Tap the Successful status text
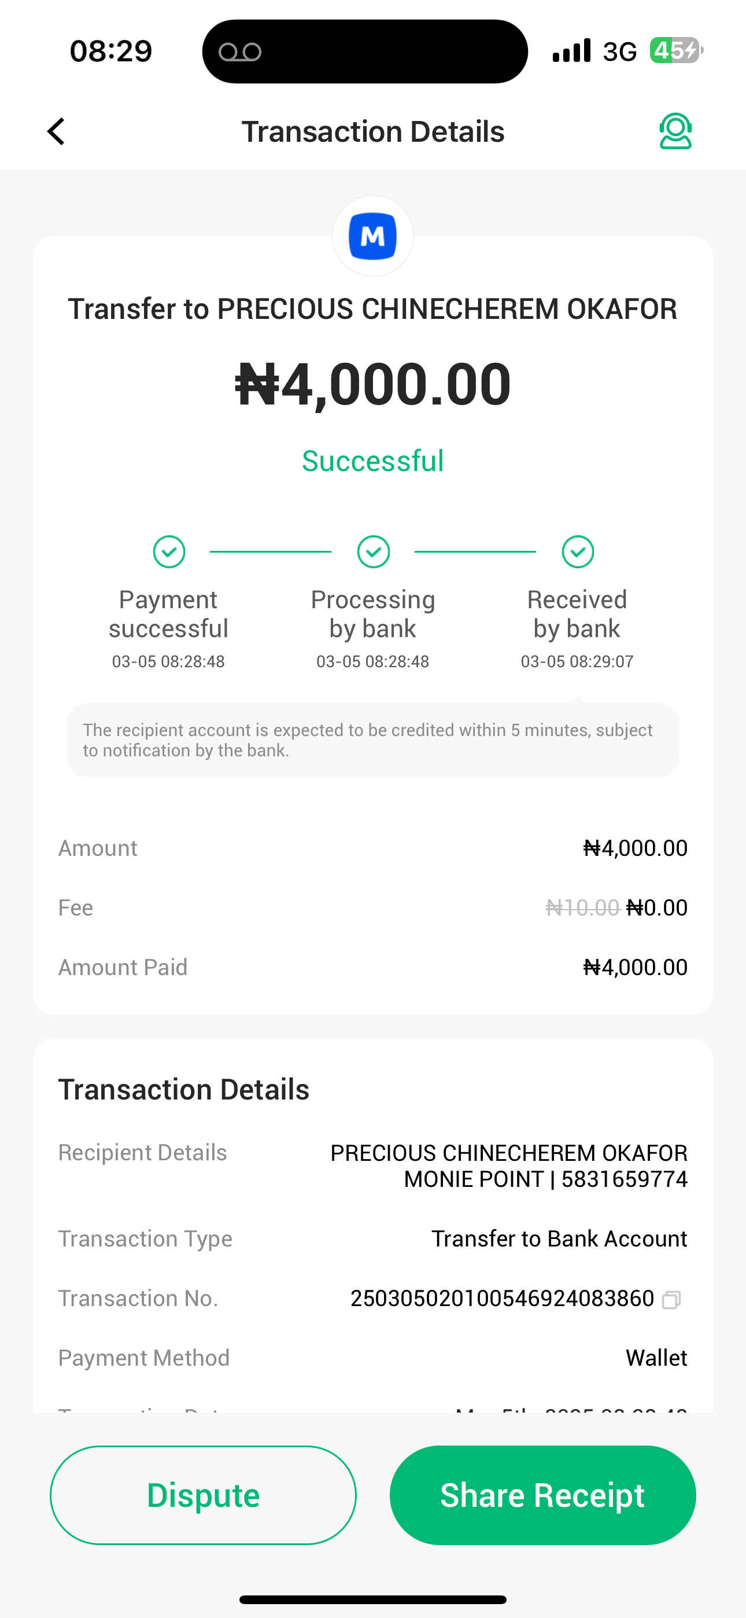The height and width of the screenshot is (1618, 746). [x=373, y=461]
